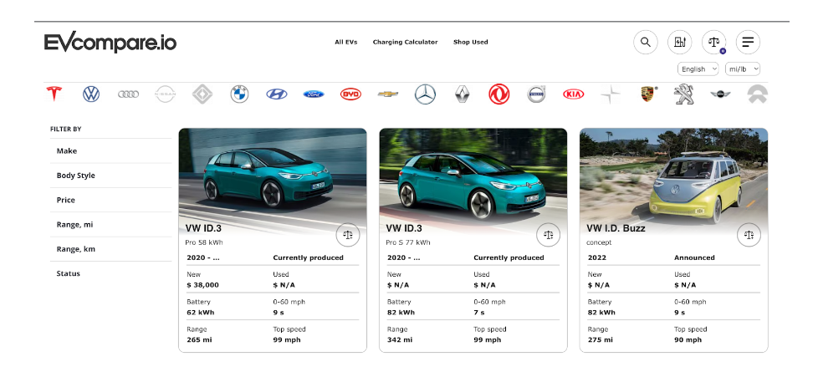Image resolution: width=818 pixels, height=372 pixels.
Task: Select the Peugeot lion logo
Action: pos(684,94)
